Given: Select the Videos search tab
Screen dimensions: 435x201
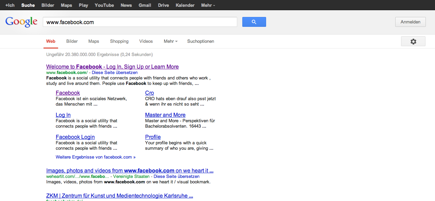Looking at the screenshot, I should click(x=146, y=41).
